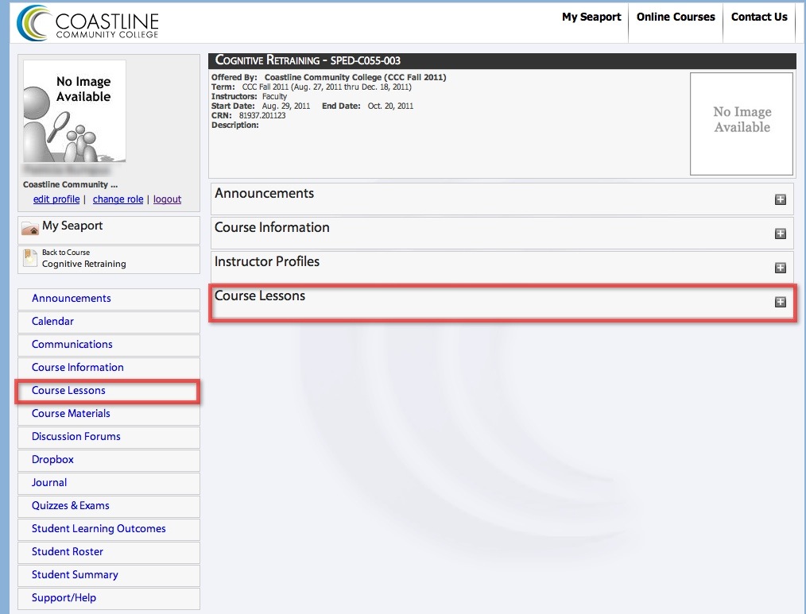Screen dimensions: 806x614
Task: Click the Coastline Community College logo
Action: [x=88, y=22]
